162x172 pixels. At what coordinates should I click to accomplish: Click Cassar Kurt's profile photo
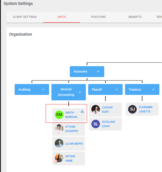point(96,109)
